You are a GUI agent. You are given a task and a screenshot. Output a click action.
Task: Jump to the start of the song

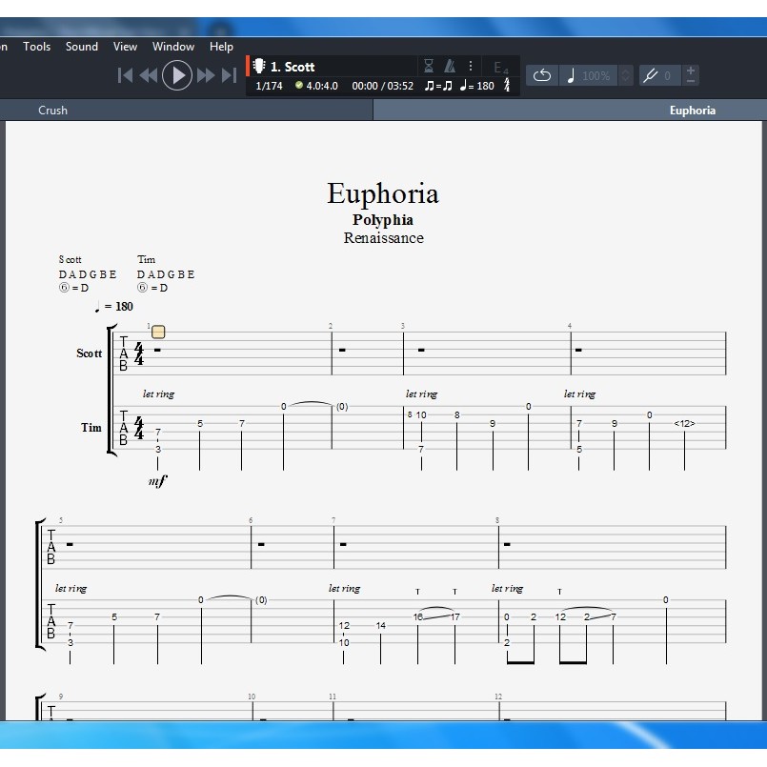point(125,75)
